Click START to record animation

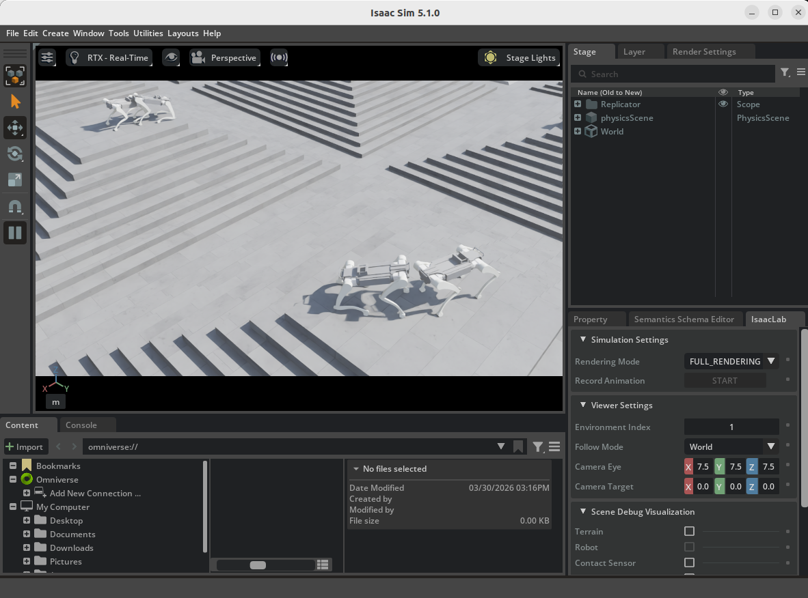coord(725,380)
